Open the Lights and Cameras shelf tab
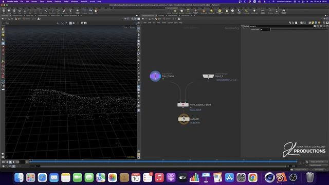This screenshot has width=329, height=185. (172, 8)
